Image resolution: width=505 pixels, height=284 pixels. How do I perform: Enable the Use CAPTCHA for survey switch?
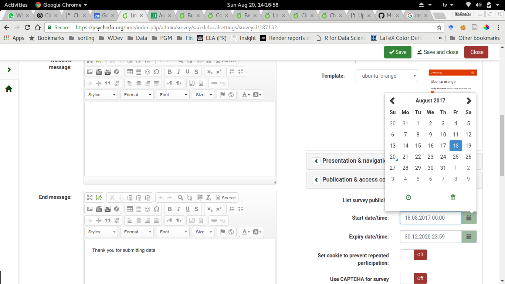413,278
